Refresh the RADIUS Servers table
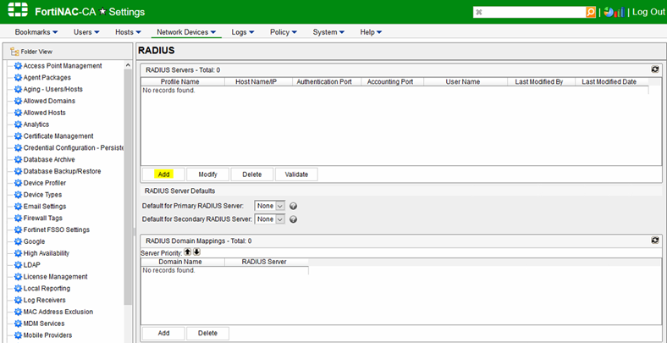Viewport: 667px width, 343px height. tap(655, 69)
